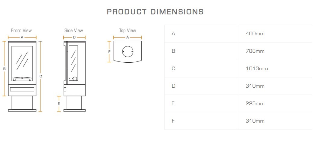Click the 400mm value in row A
This screenshot has width=314, height=147.
255,34
